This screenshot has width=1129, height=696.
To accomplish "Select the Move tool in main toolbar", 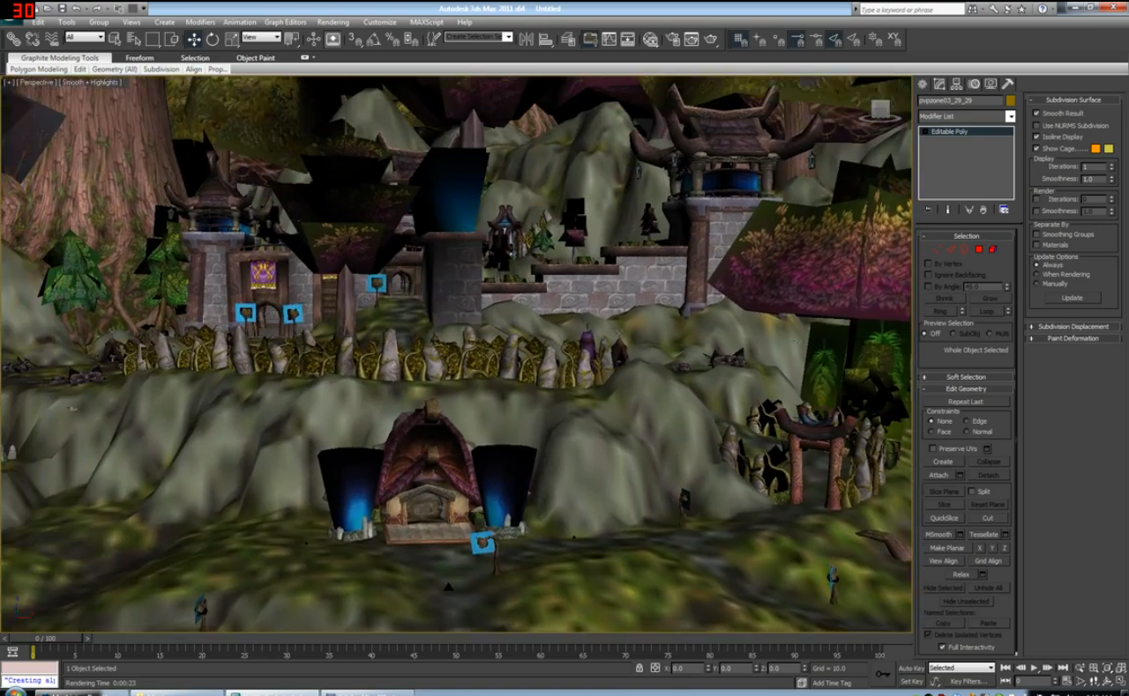I will tap(193, 40).
